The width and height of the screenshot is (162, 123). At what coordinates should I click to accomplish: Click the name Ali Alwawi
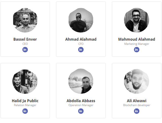coord(137,101)
